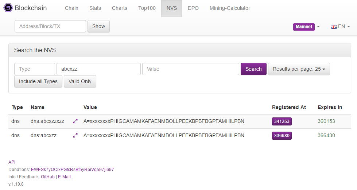Toggle Include all Types
This screenshot has height=190, width=357.
[38, 81]
